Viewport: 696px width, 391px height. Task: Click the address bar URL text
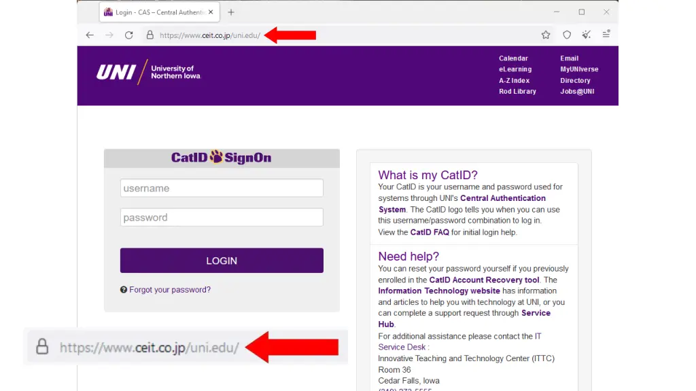click(x=210, y=35)
